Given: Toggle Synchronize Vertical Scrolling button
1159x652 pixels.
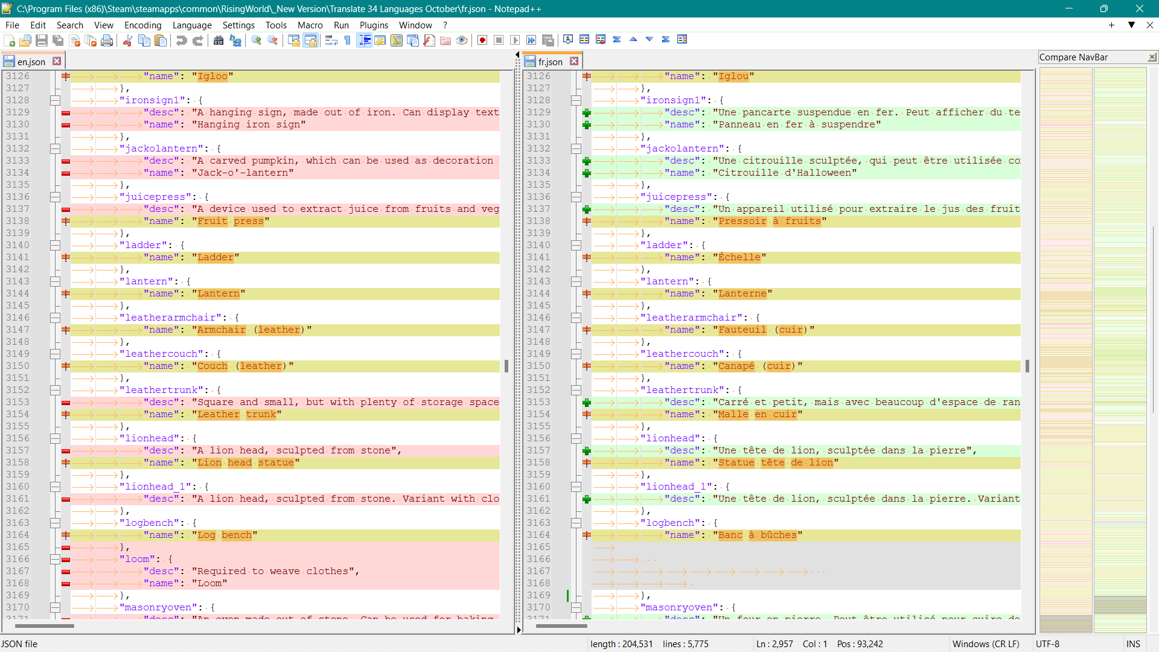Looking at the screenshot, I should (x=294, y=40).
